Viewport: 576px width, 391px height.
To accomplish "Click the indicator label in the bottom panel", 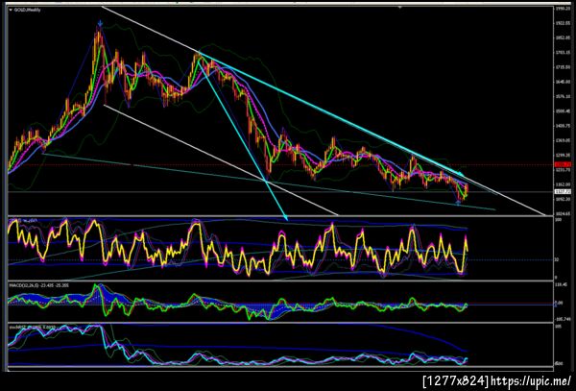I will (x=32, y=327).
